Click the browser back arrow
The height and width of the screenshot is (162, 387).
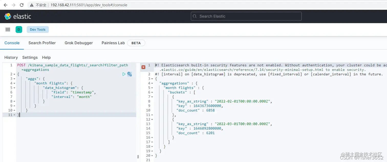click(x=5, y=5)
